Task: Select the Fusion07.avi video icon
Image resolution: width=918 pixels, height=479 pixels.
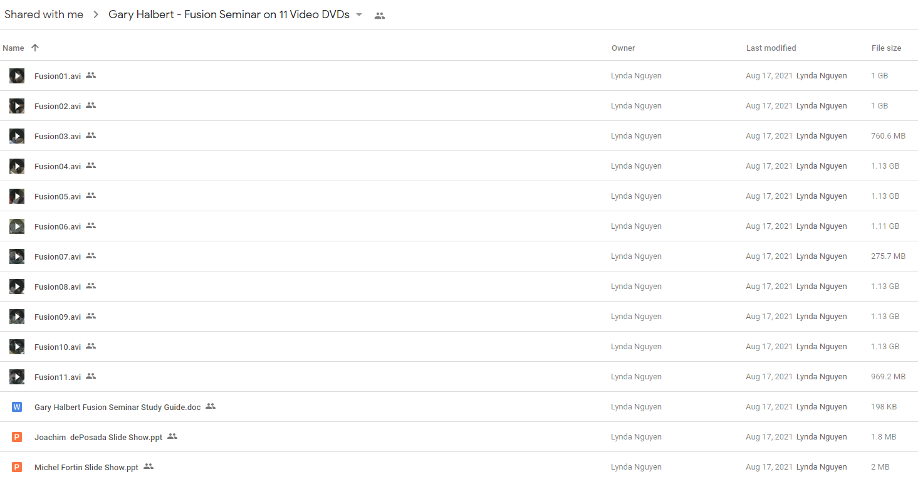Action: point(17,256)
